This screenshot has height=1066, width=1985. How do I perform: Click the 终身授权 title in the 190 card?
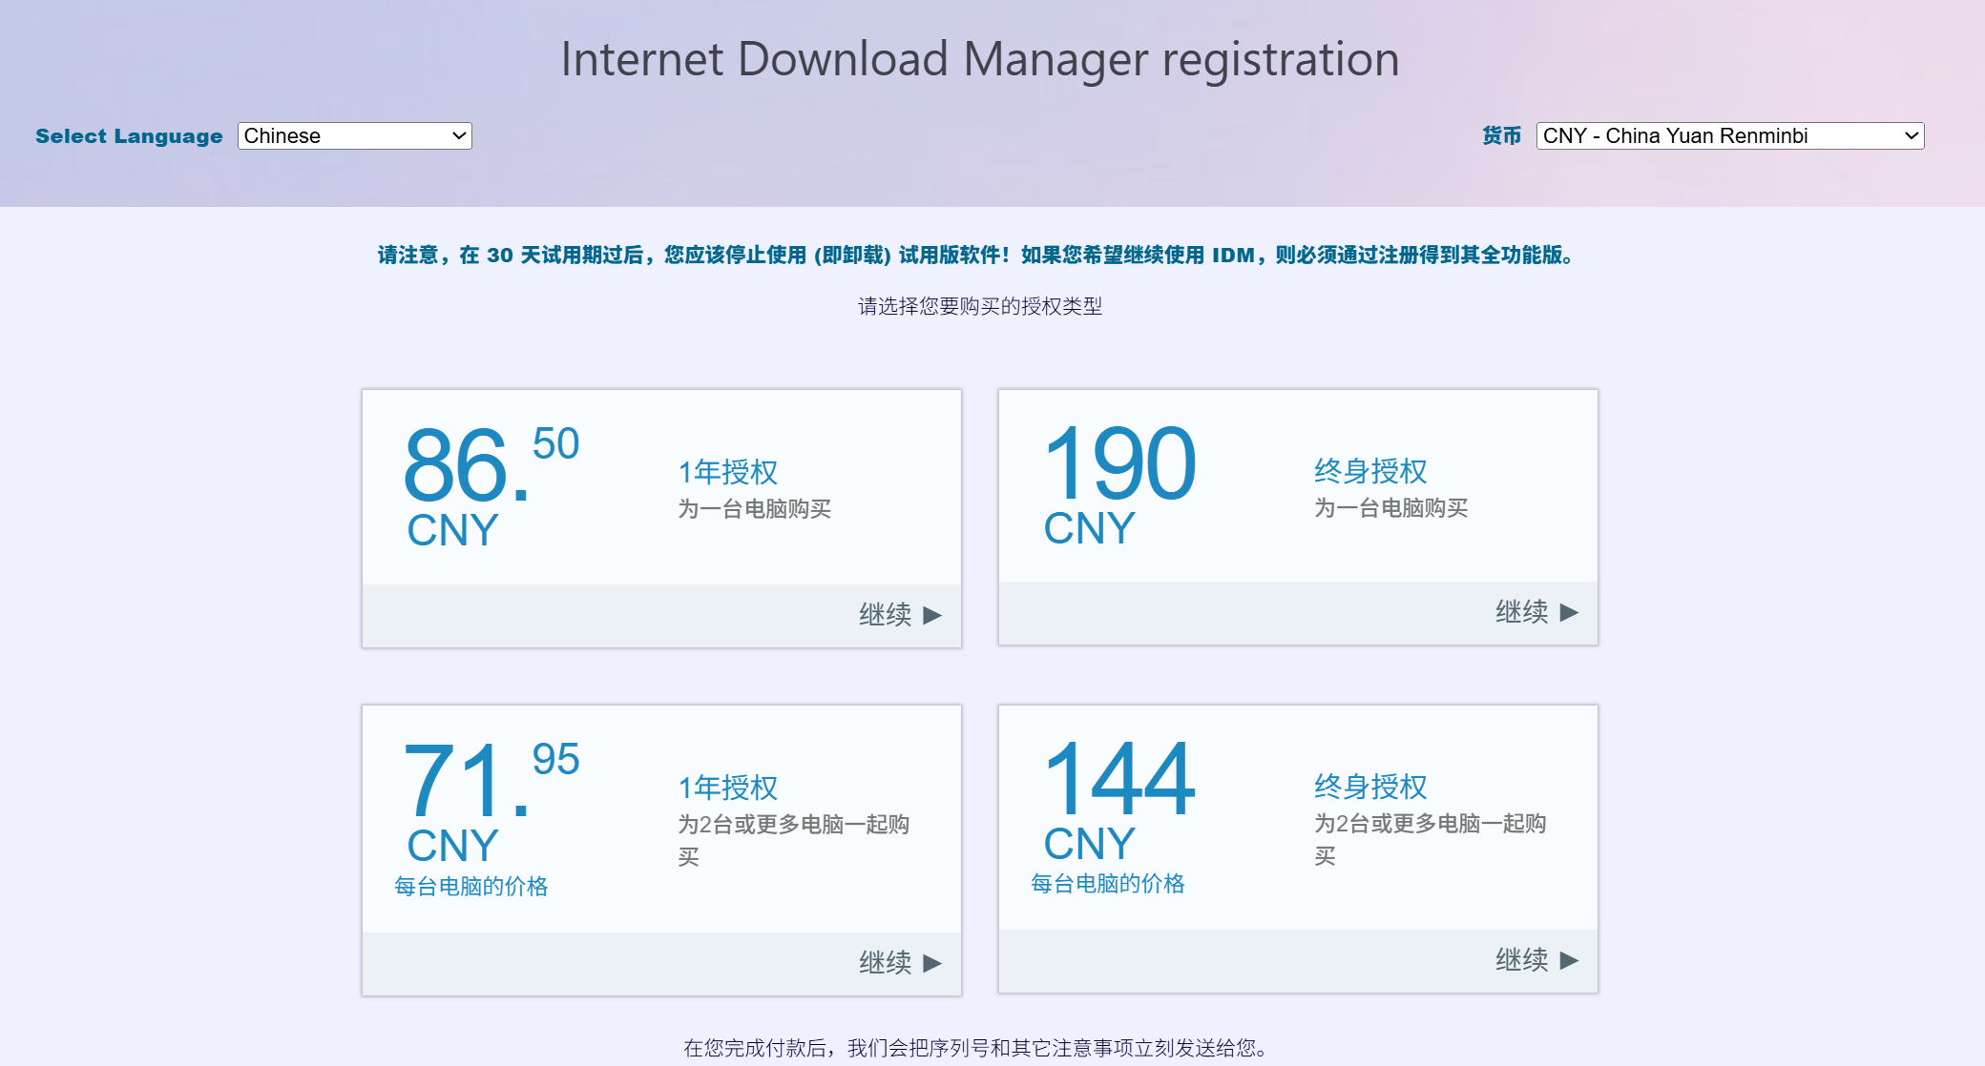[x=1370, y=471]
